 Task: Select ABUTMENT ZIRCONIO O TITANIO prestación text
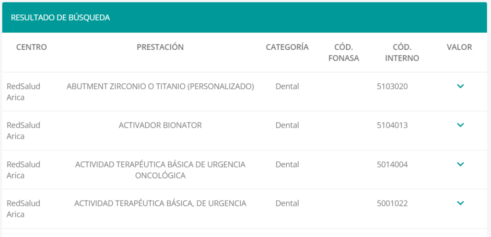(160, 86)
